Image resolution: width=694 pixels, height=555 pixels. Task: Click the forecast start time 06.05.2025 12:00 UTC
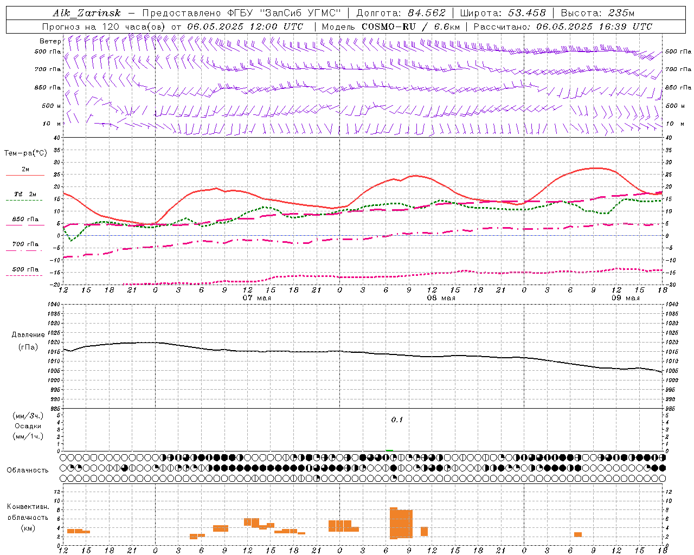pos(245,27)
